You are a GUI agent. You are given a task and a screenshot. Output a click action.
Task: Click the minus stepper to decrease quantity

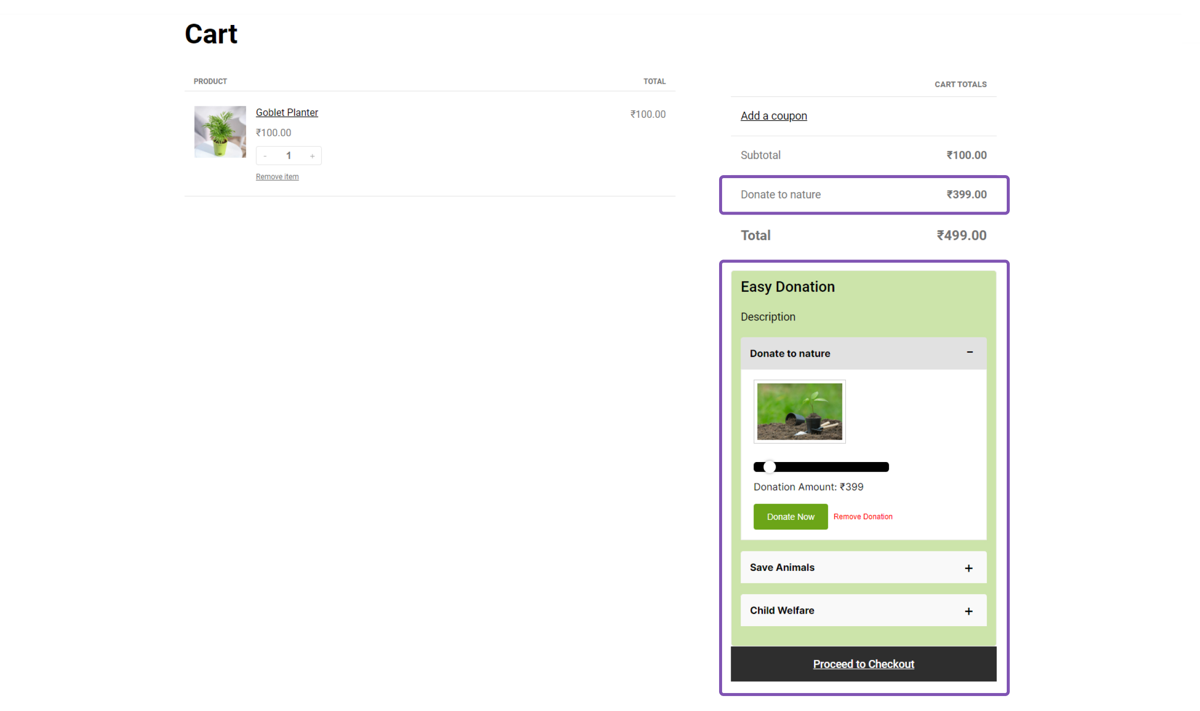tap(265, 155)
